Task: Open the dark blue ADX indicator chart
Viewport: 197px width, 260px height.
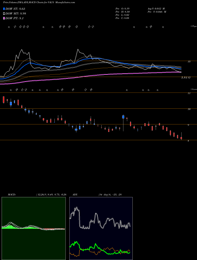Action: 101,228
